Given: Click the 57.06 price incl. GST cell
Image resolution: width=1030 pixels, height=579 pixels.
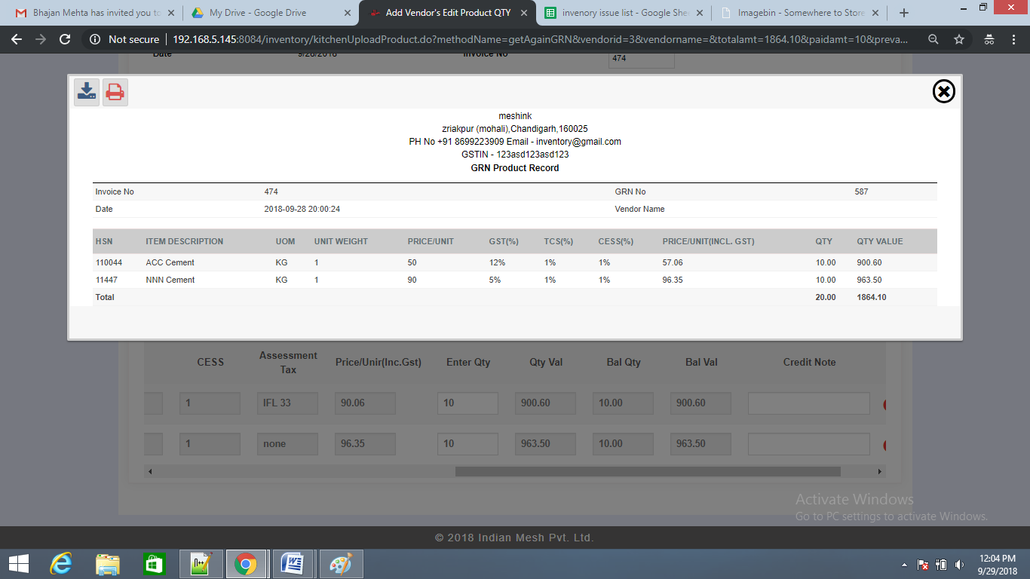Looking at the screenshot, I should [673, 262].
